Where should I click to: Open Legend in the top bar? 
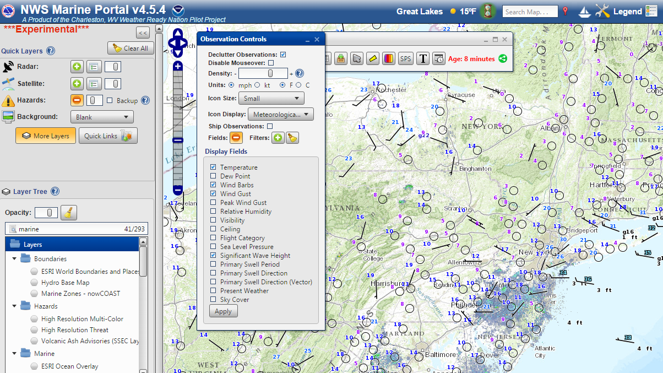[x=628, y=11]
